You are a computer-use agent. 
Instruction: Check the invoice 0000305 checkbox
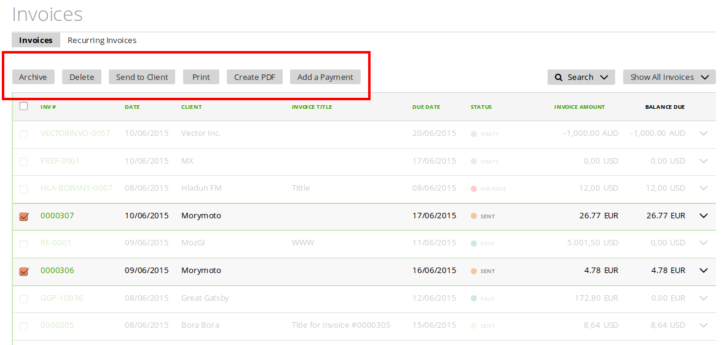click(x=23, y=326)
